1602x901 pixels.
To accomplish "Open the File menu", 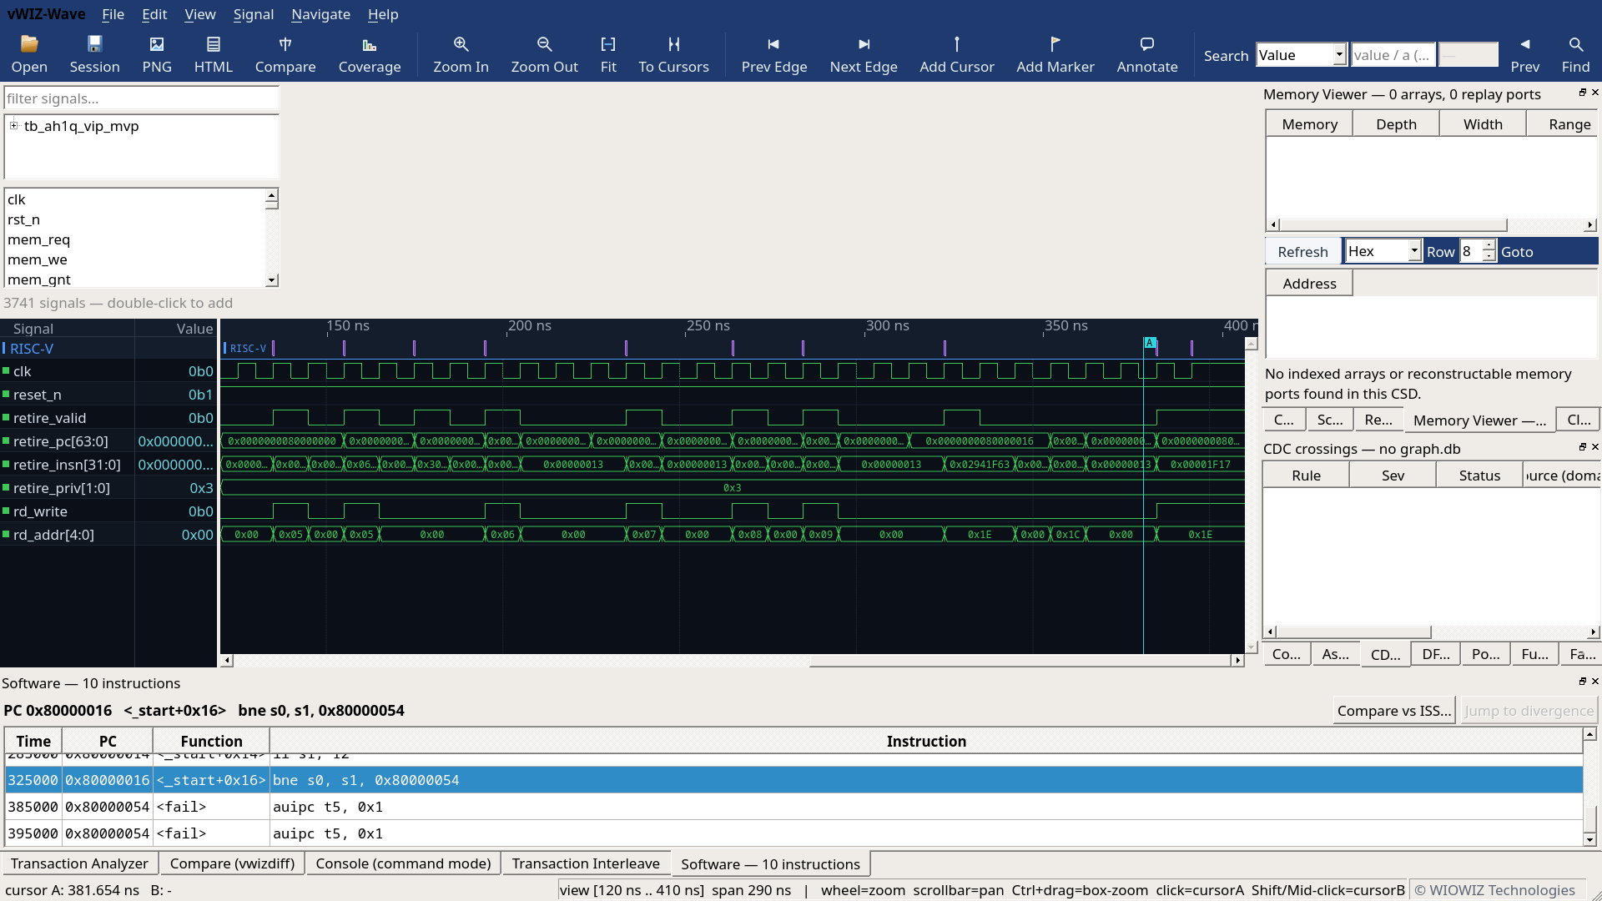I will [113, 14].
